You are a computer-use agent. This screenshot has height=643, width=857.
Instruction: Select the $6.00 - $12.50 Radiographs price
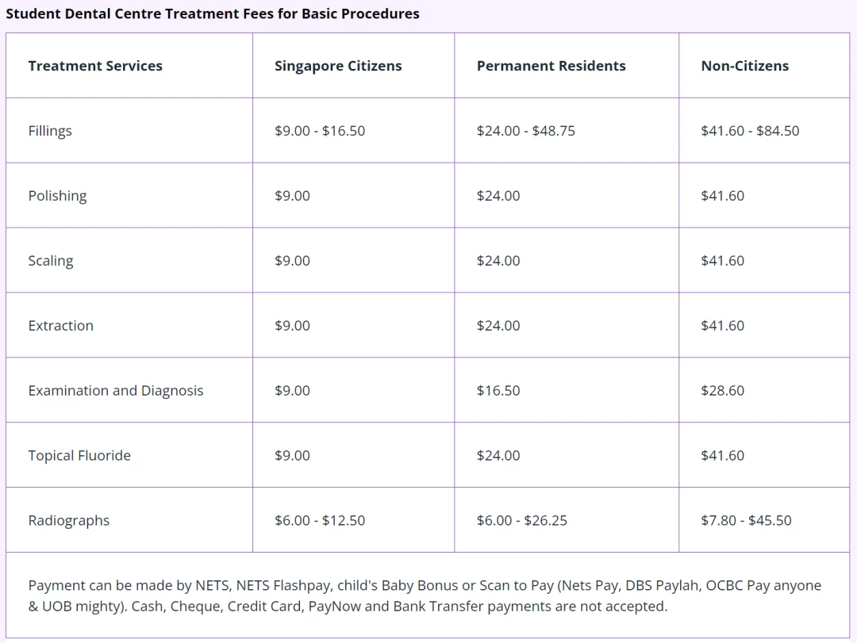[x=320, y=520]
